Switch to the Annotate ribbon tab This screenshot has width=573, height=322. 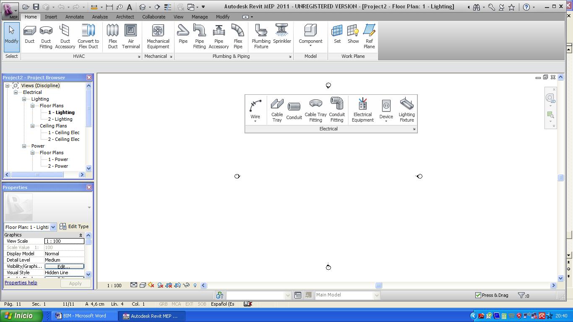(74, 17)
